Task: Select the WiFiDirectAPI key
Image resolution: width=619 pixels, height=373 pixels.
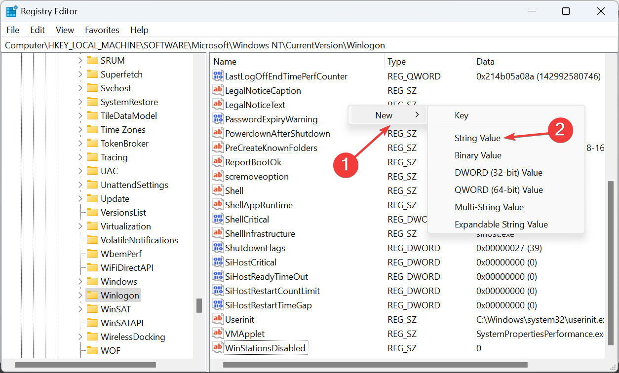Action: coord(127,267)
